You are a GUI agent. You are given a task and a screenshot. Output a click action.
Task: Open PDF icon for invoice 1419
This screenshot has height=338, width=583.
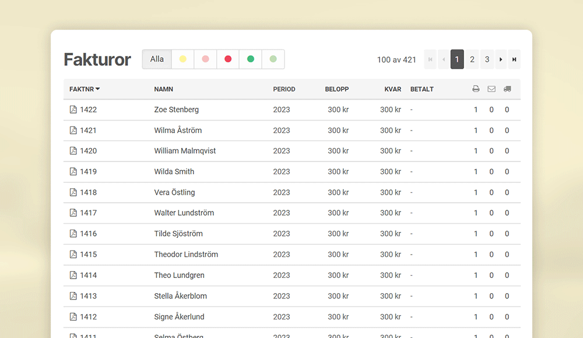click(73, 172)
